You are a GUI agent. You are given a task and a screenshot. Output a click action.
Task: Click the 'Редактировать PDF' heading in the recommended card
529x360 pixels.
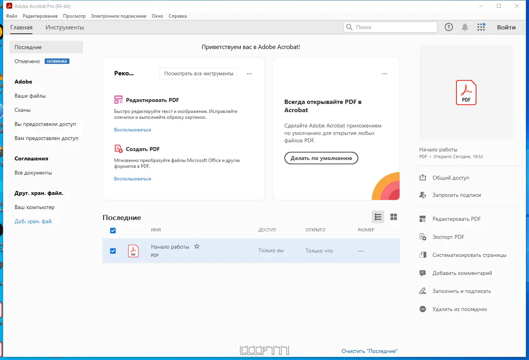pos(153,100)
